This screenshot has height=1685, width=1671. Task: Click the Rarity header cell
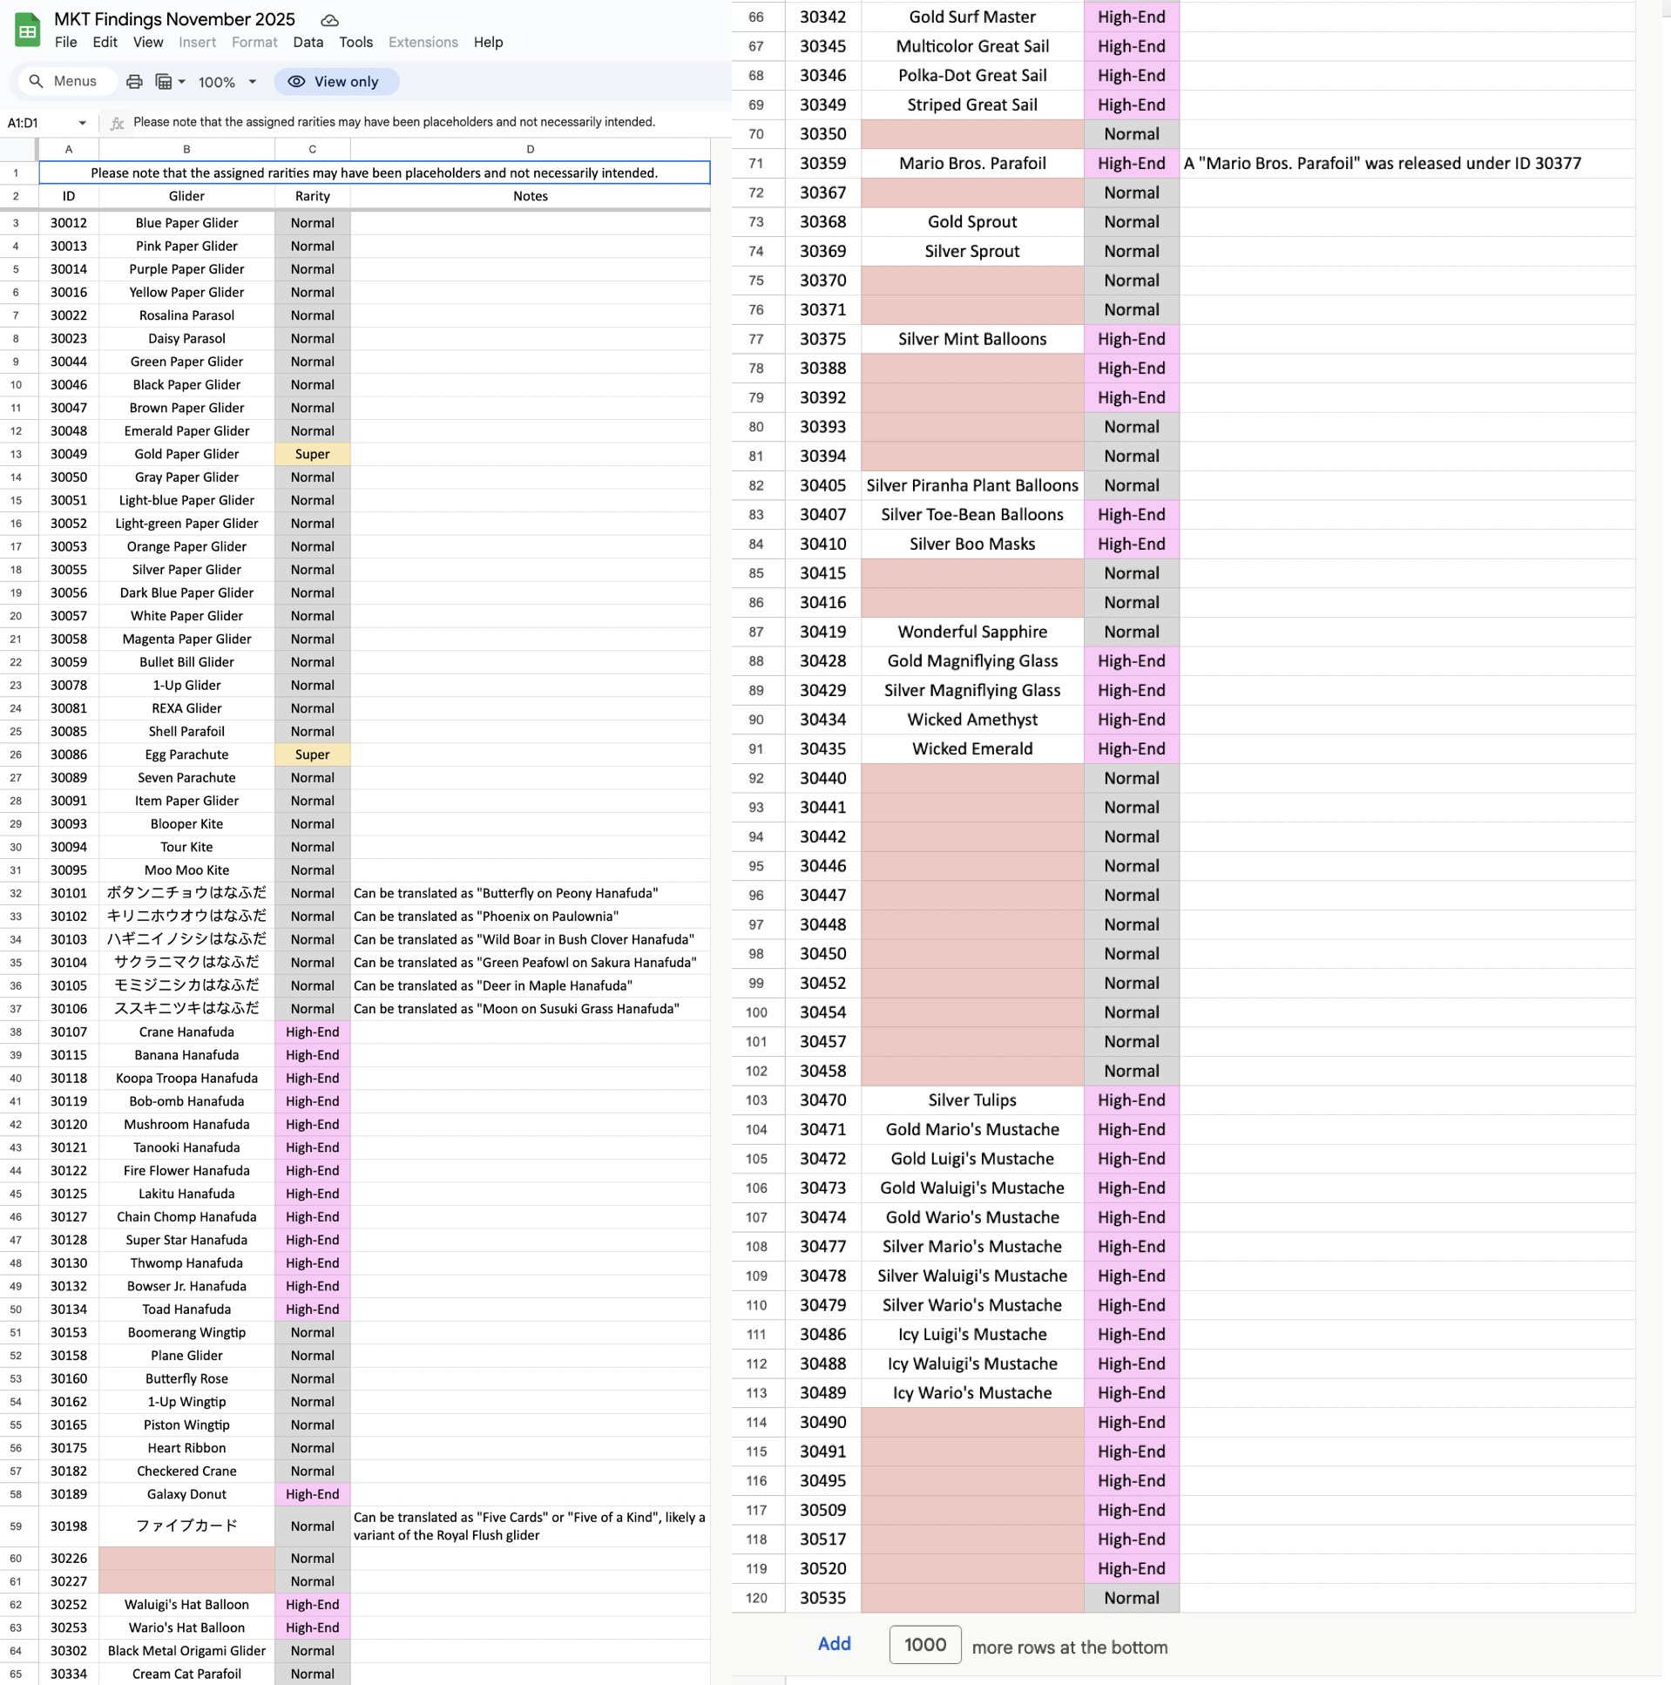tap(312, 196)
